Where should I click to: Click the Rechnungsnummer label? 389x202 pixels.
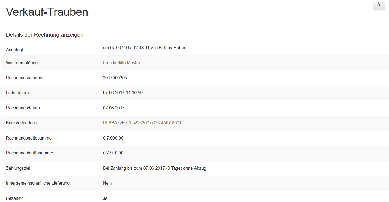tap(25, 78)
